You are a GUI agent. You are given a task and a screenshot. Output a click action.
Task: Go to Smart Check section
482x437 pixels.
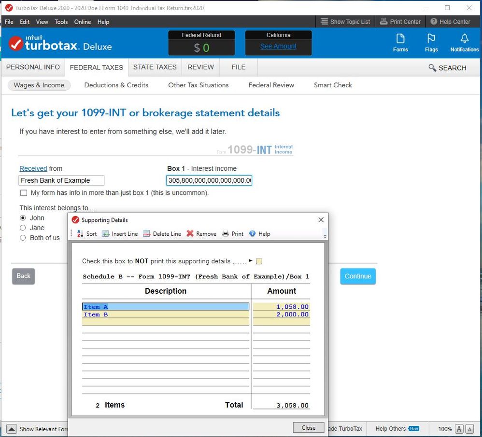point(333,85)
